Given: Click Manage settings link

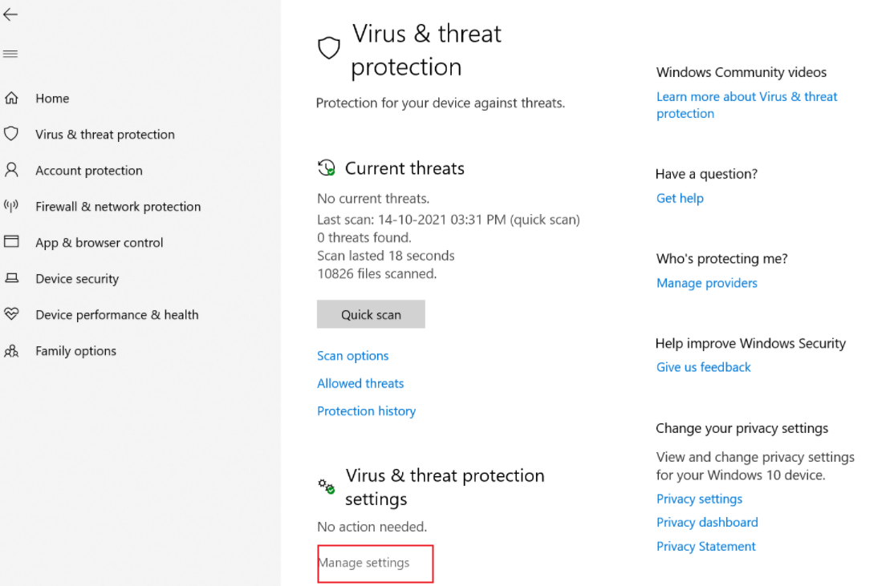Looking at the screenshot, I should (364, 563).
